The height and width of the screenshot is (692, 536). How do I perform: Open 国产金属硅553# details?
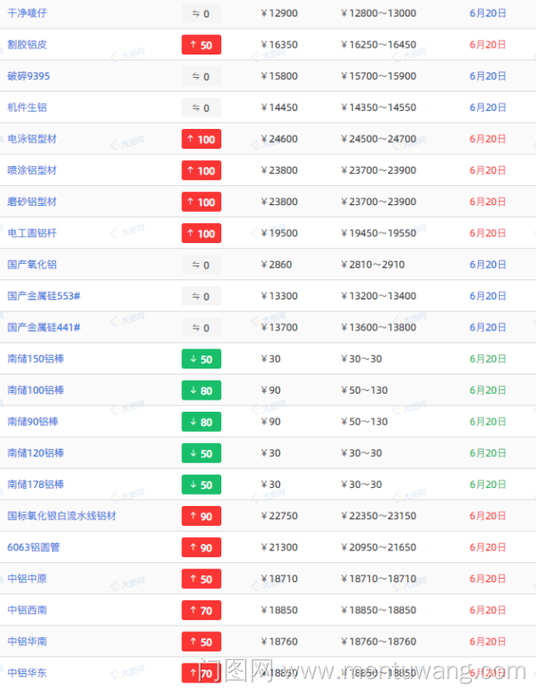point(44,296)
